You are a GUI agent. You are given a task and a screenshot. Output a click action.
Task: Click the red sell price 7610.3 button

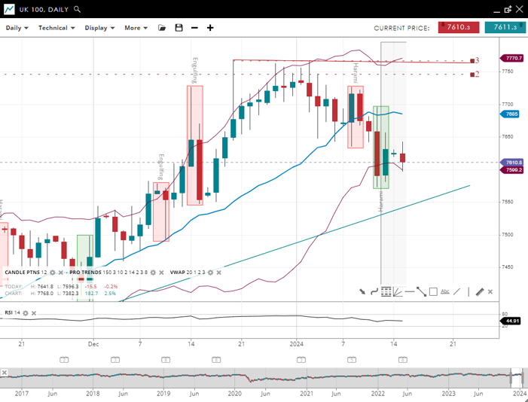[x=458, y=27]
